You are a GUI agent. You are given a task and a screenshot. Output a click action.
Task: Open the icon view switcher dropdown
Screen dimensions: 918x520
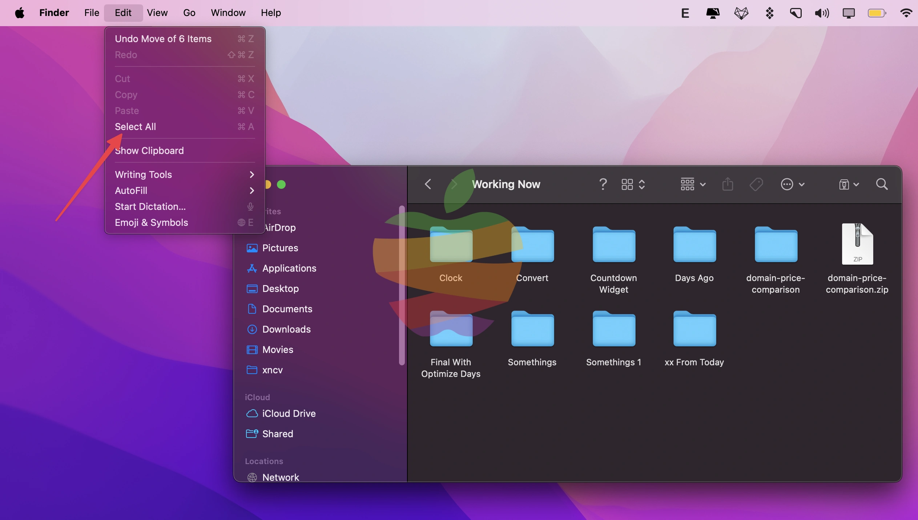coord(633,184)
